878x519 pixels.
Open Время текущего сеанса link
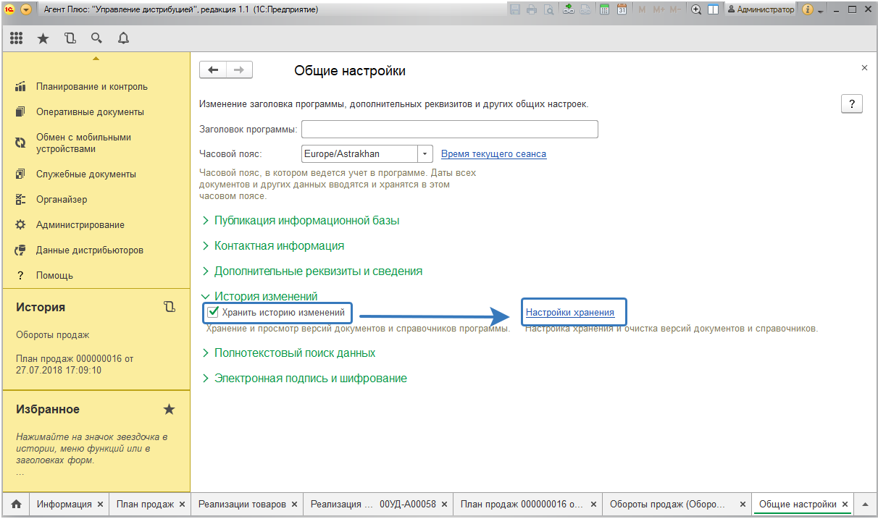tap(493, 153)
